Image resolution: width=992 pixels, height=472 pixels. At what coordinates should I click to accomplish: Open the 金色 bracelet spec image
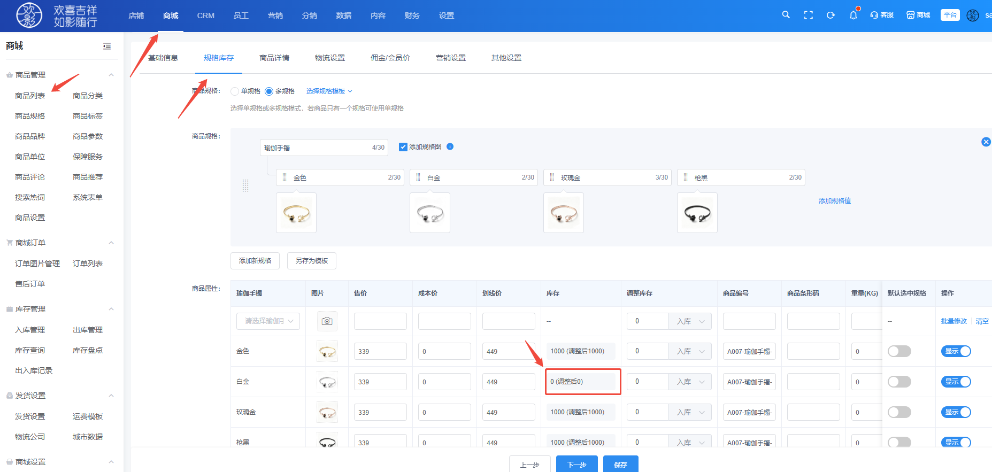tap(296, 213)
